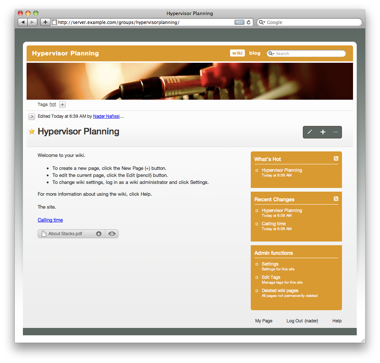380x363 pixels.
Task: Click the address bar URL
Action: pos(119,22)
